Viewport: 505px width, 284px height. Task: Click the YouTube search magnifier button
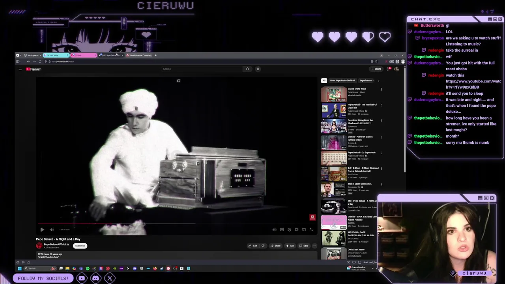[x=247, y=69]
